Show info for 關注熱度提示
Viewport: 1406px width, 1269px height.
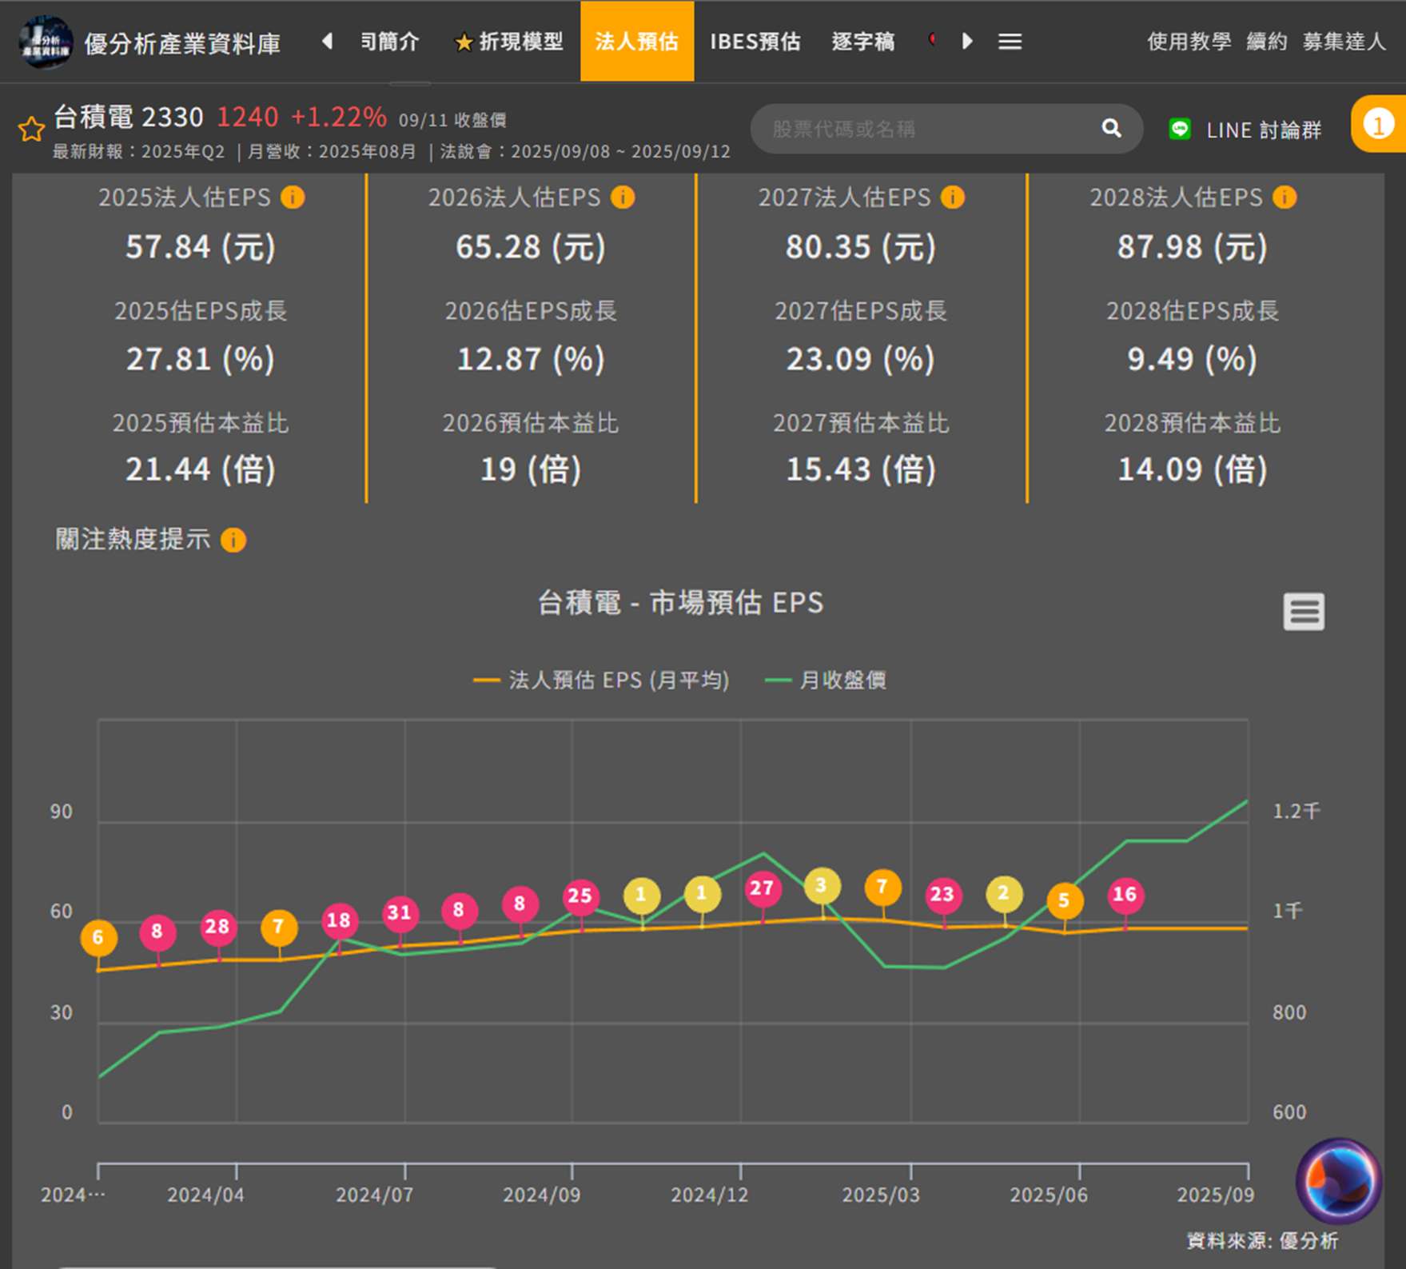tap(233, 541)
